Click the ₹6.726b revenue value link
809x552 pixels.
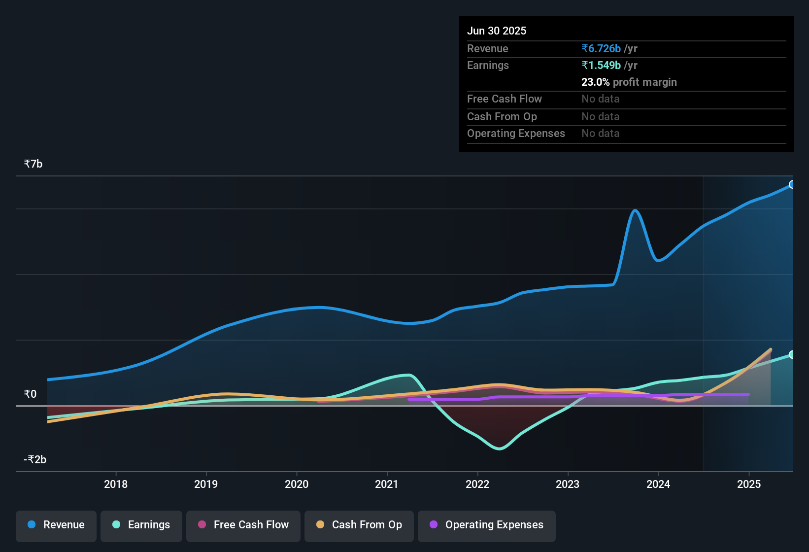point(601,48)
